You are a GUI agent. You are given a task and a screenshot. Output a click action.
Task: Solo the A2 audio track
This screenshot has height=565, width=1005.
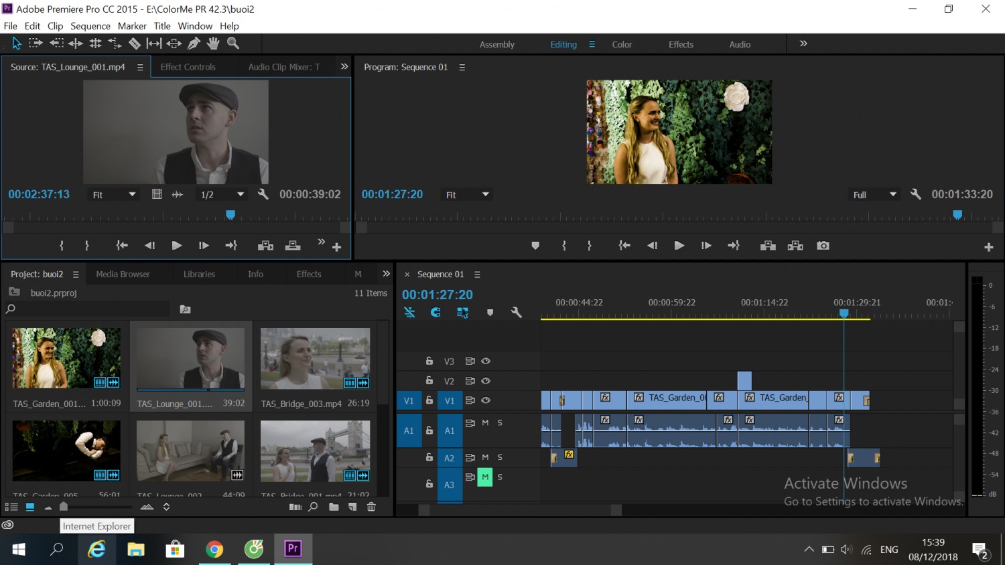(500, 457)
